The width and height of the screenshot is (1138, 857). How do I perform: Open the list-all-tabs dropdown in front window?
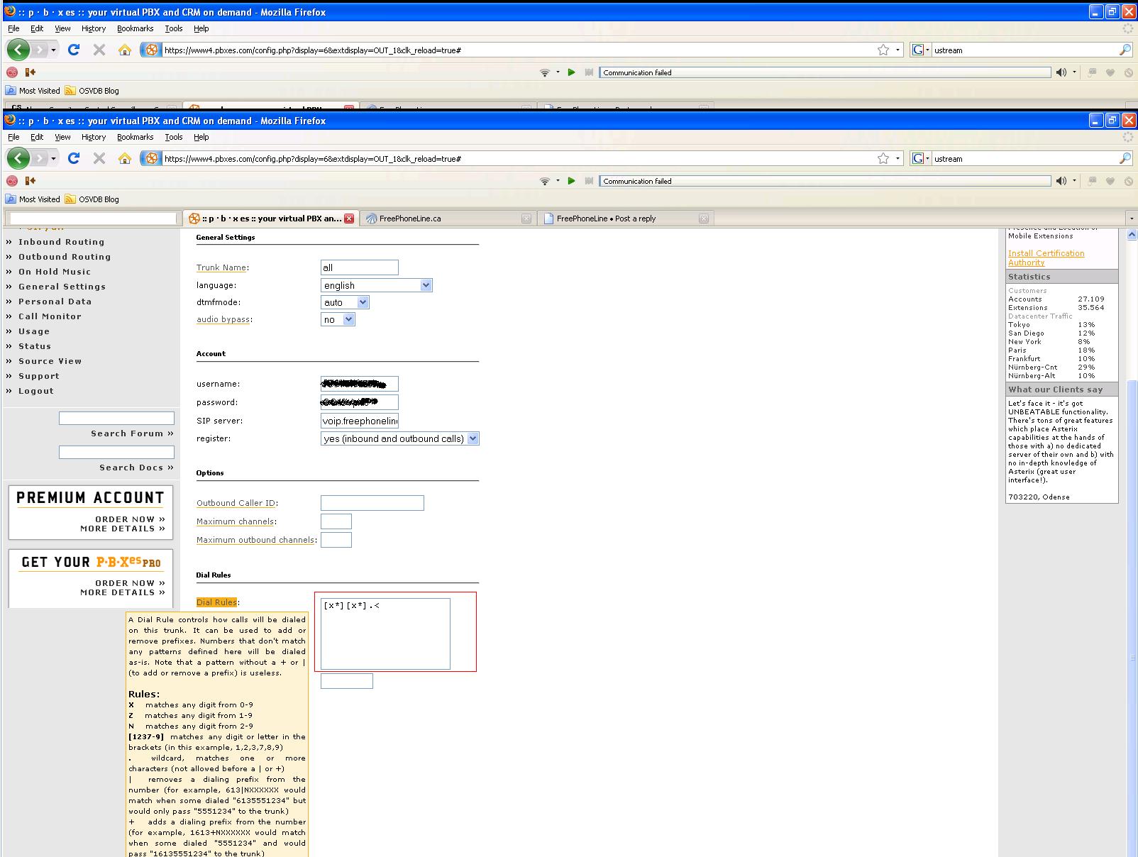(x=1131, y=219)
